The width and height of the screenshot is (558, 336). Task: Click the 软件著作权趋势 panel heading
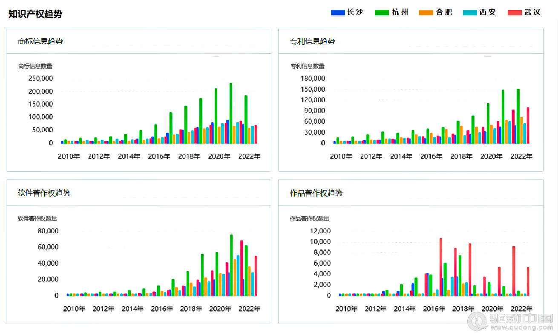point(44,193)
